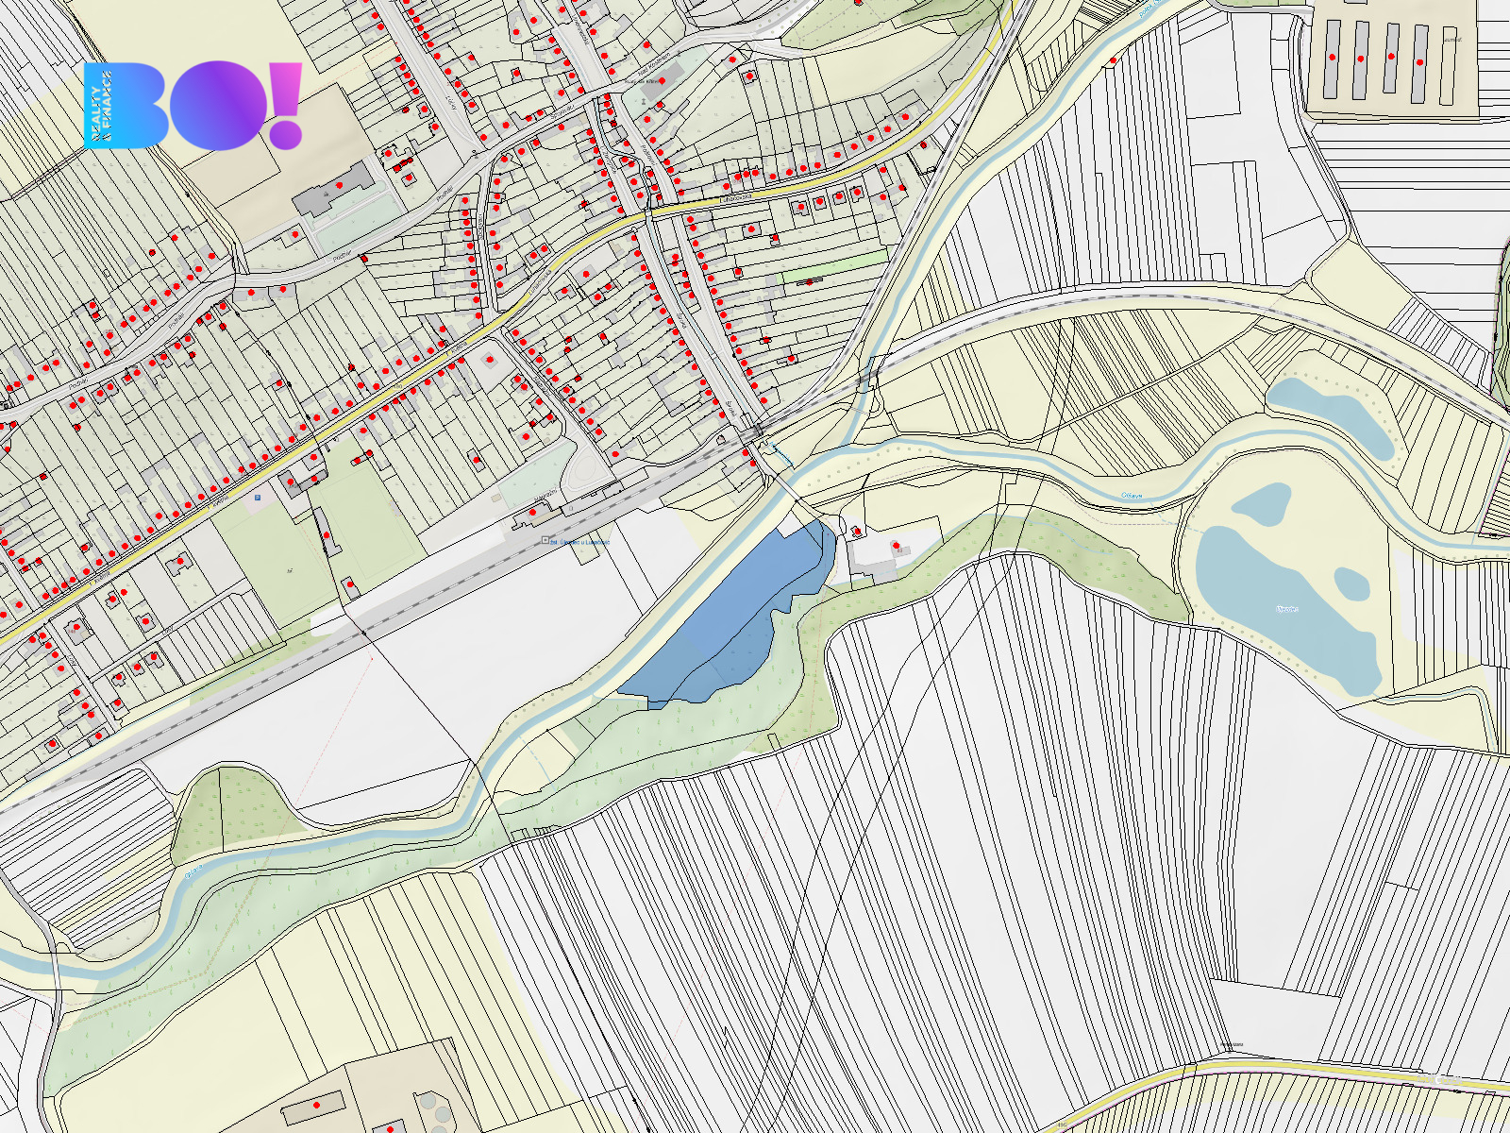Open the railway station name label
Screen dimensions: 1510x1133
click(x=580, y=542)
